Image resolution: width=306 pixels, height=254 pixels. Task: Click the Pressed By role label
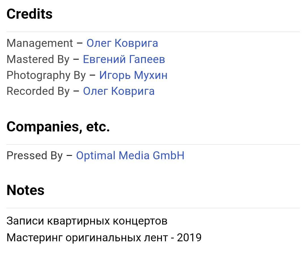(x=35, y=156)
